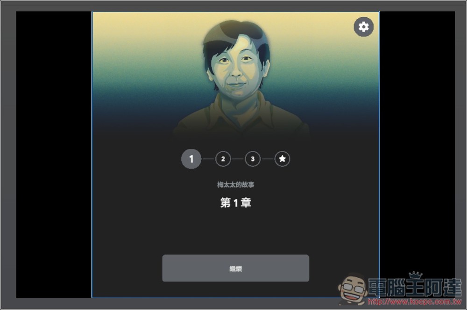
Task: Click the cartoon mascot face in watermark
Action: 352,288
